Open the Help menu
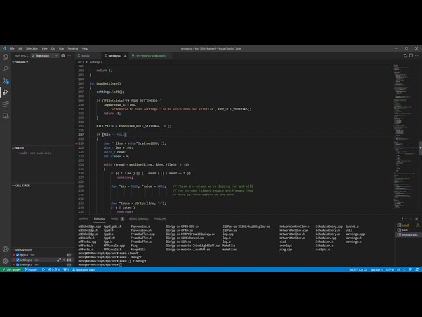The image size is (422, 317). click(x=85, y=48)
